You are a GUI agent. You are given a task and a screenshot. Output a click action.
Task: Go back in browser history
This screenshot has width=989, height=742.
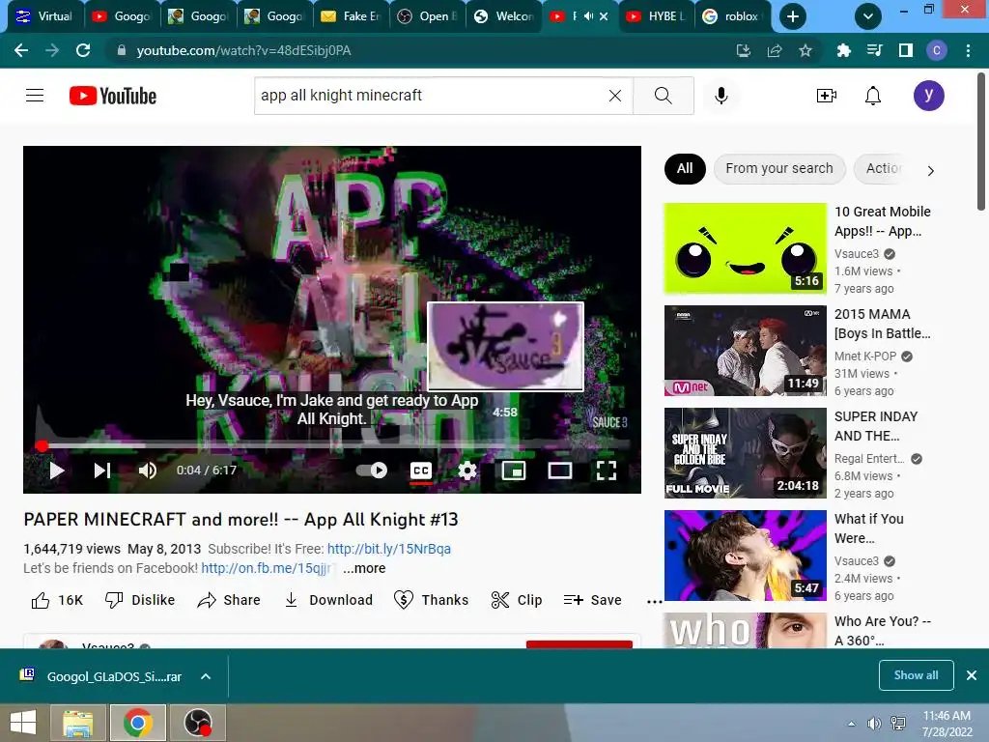click(21, 50)
